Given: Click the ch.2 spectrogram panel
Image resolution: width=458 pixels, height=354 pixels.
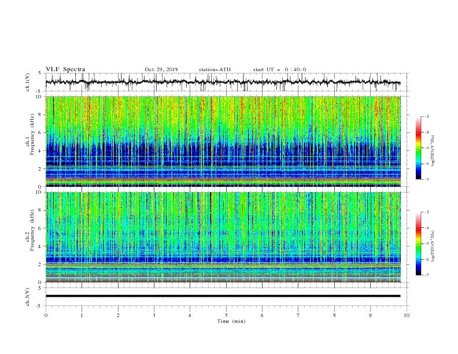Looking at the screenshot, I should point(223,237).
